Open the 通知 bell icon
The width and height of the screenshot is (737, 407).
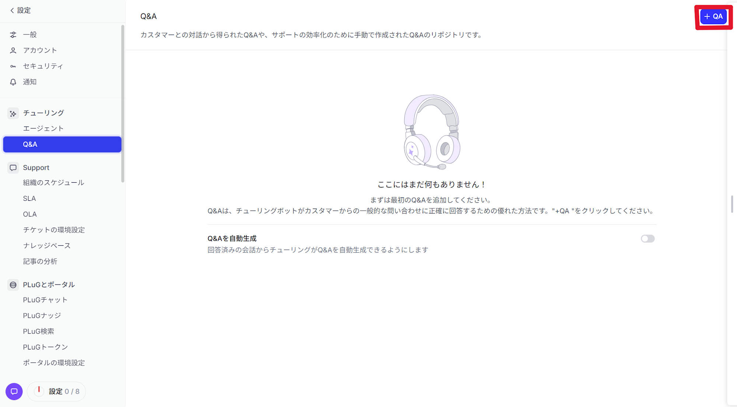[13, 82]
